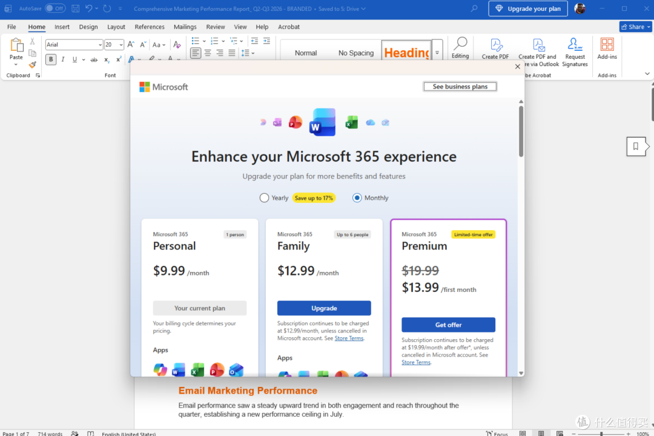Image resolution: width=654 pixels, height=436 pixels.
Task: Click the Cut scissors icon
Action: pyautogui.click(x=32, y=41)
